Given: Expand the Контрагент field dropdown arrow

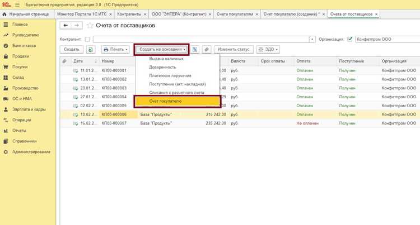Looking at the screenshot, I should [312, 39].
